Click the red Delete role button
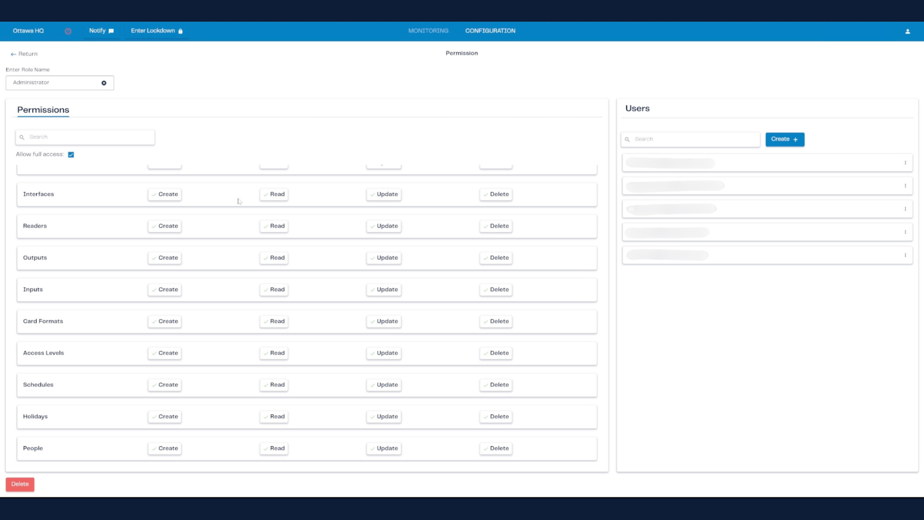The image size is (924, 520). coord(20,484)
